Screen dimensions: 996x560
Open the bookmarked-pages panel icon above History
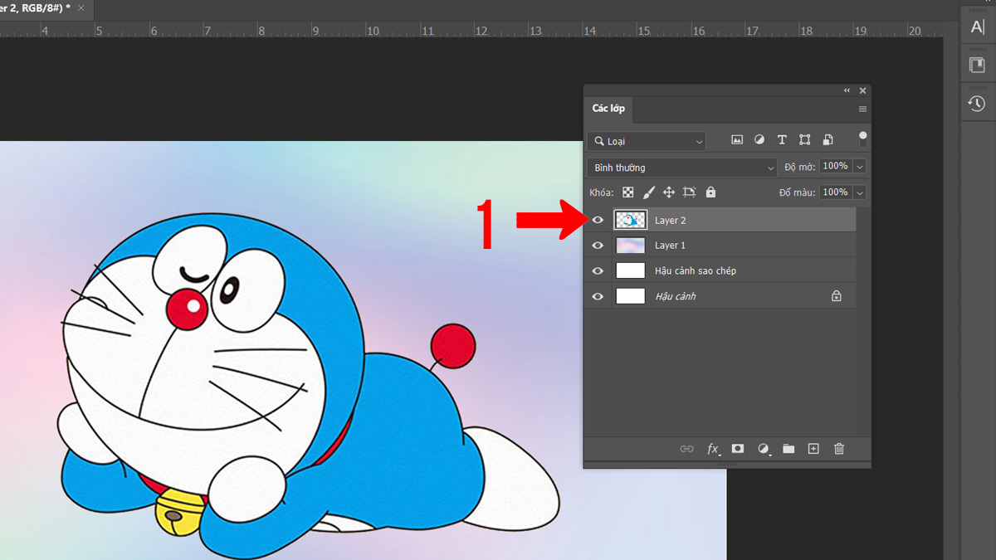[977, 65]
